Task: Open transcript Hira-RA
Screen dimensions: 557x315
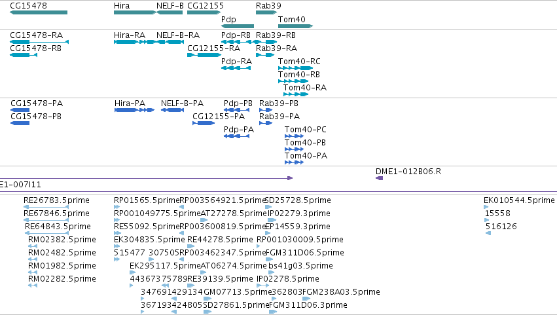Action: tap(130, 35)
